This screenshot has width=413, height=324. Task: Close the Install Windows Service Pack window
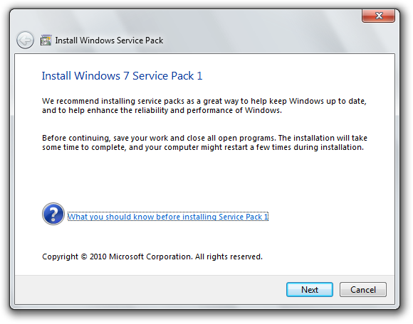(x=379, y=16)
